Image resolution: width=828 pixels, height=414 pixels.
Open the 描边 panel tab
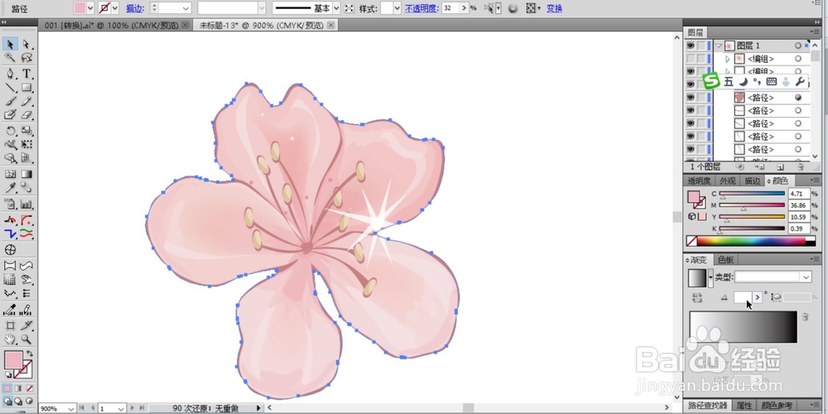[x=753, y=181]
